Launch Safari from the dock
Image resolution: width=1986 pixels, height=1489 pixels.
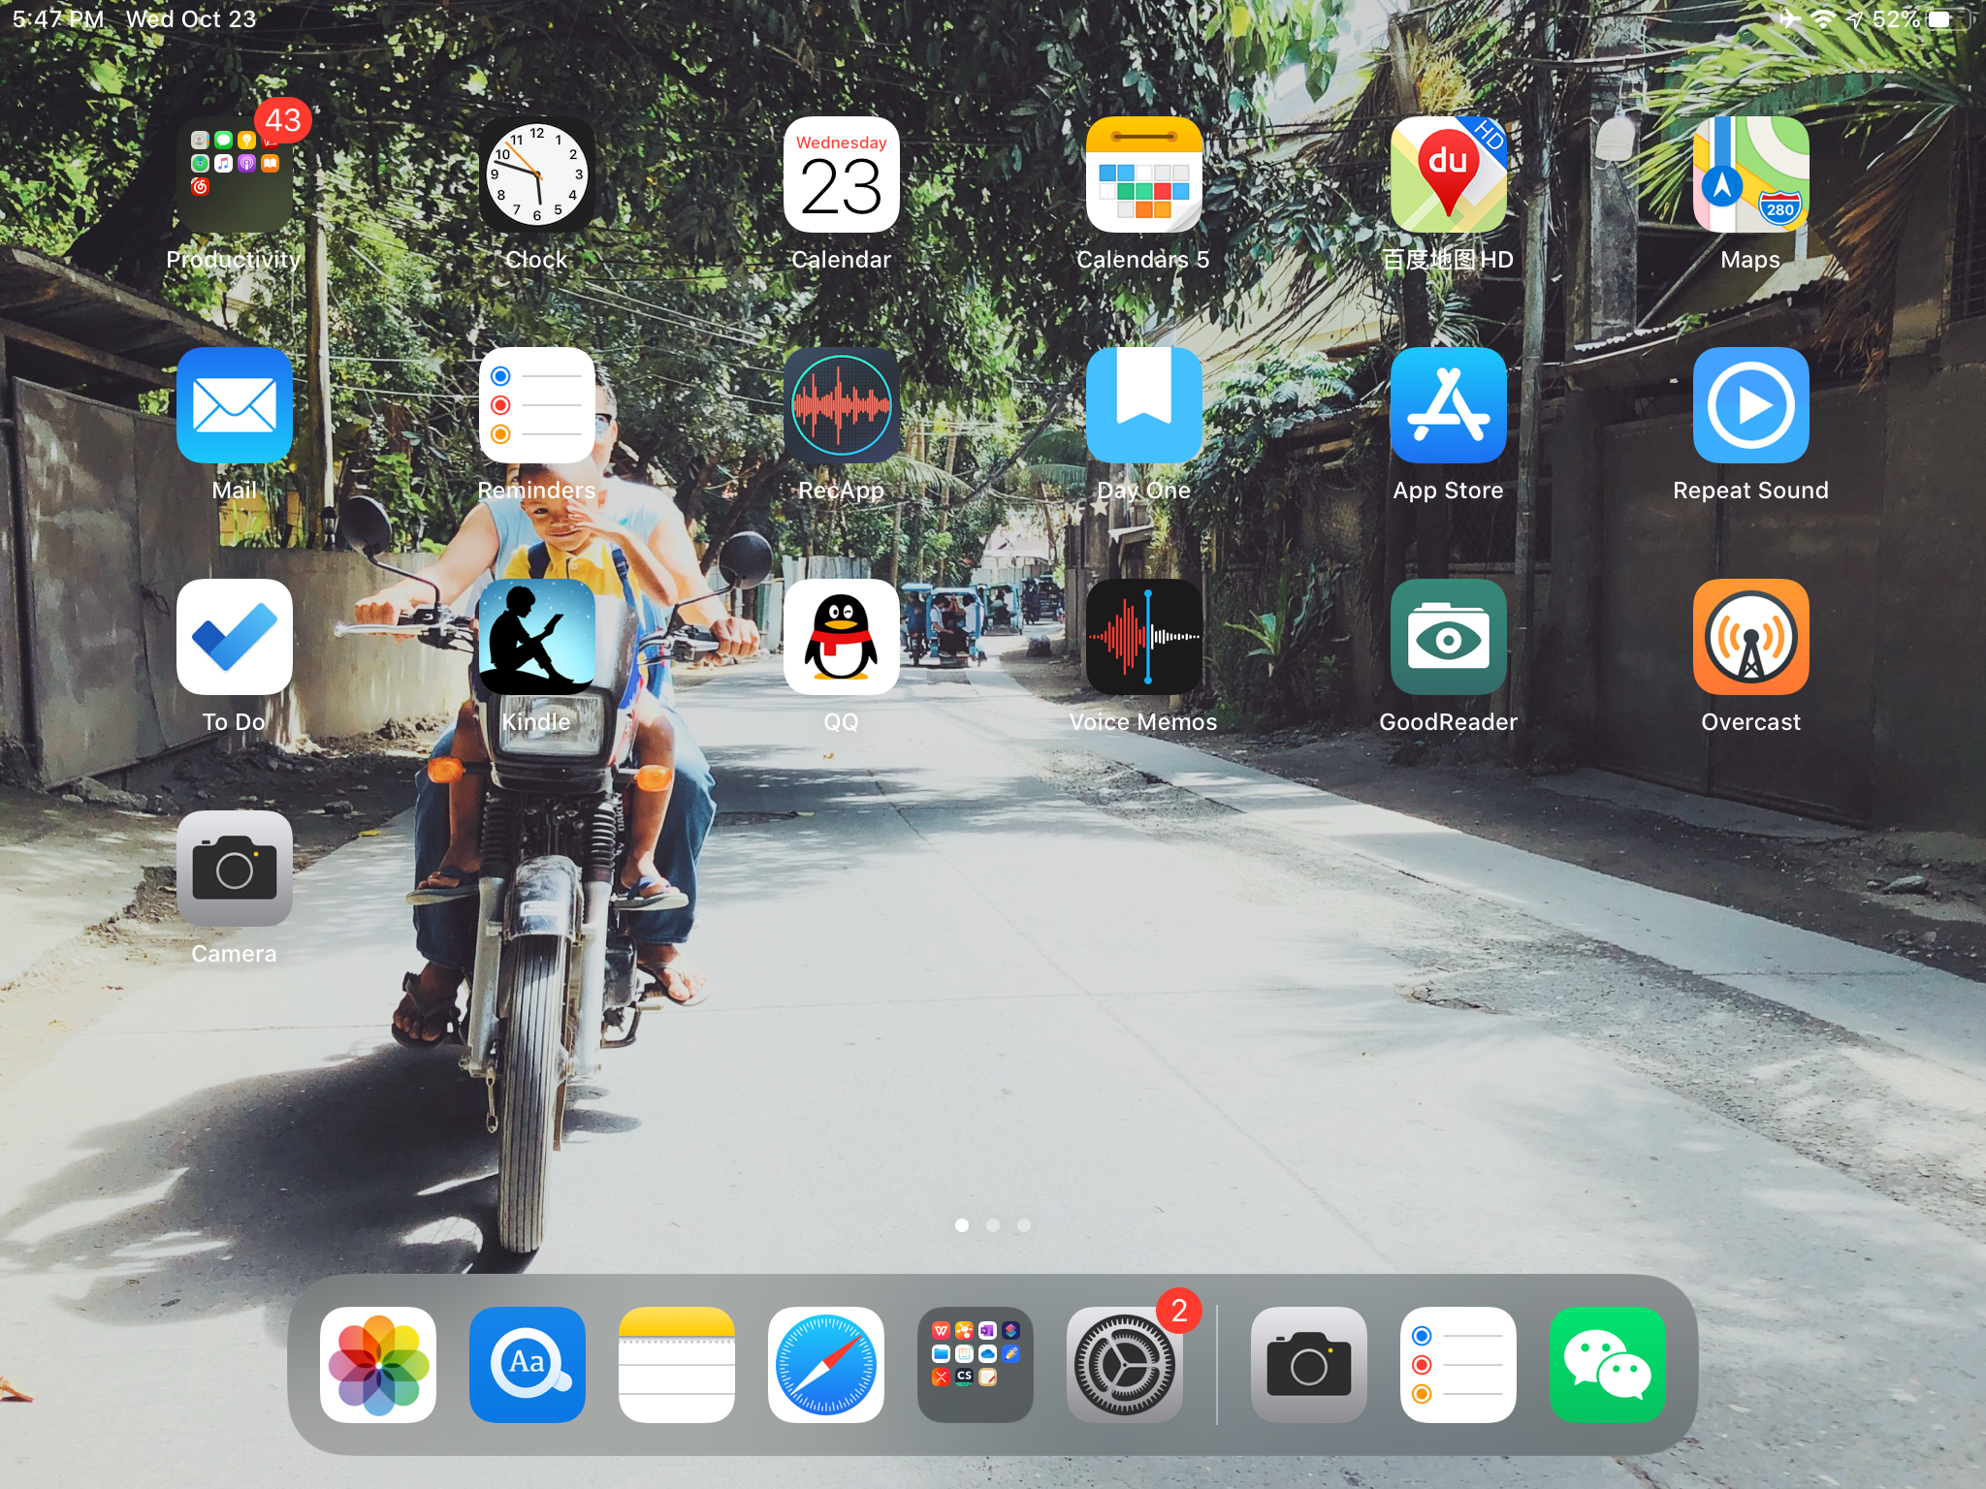[x=825, y=1364]
